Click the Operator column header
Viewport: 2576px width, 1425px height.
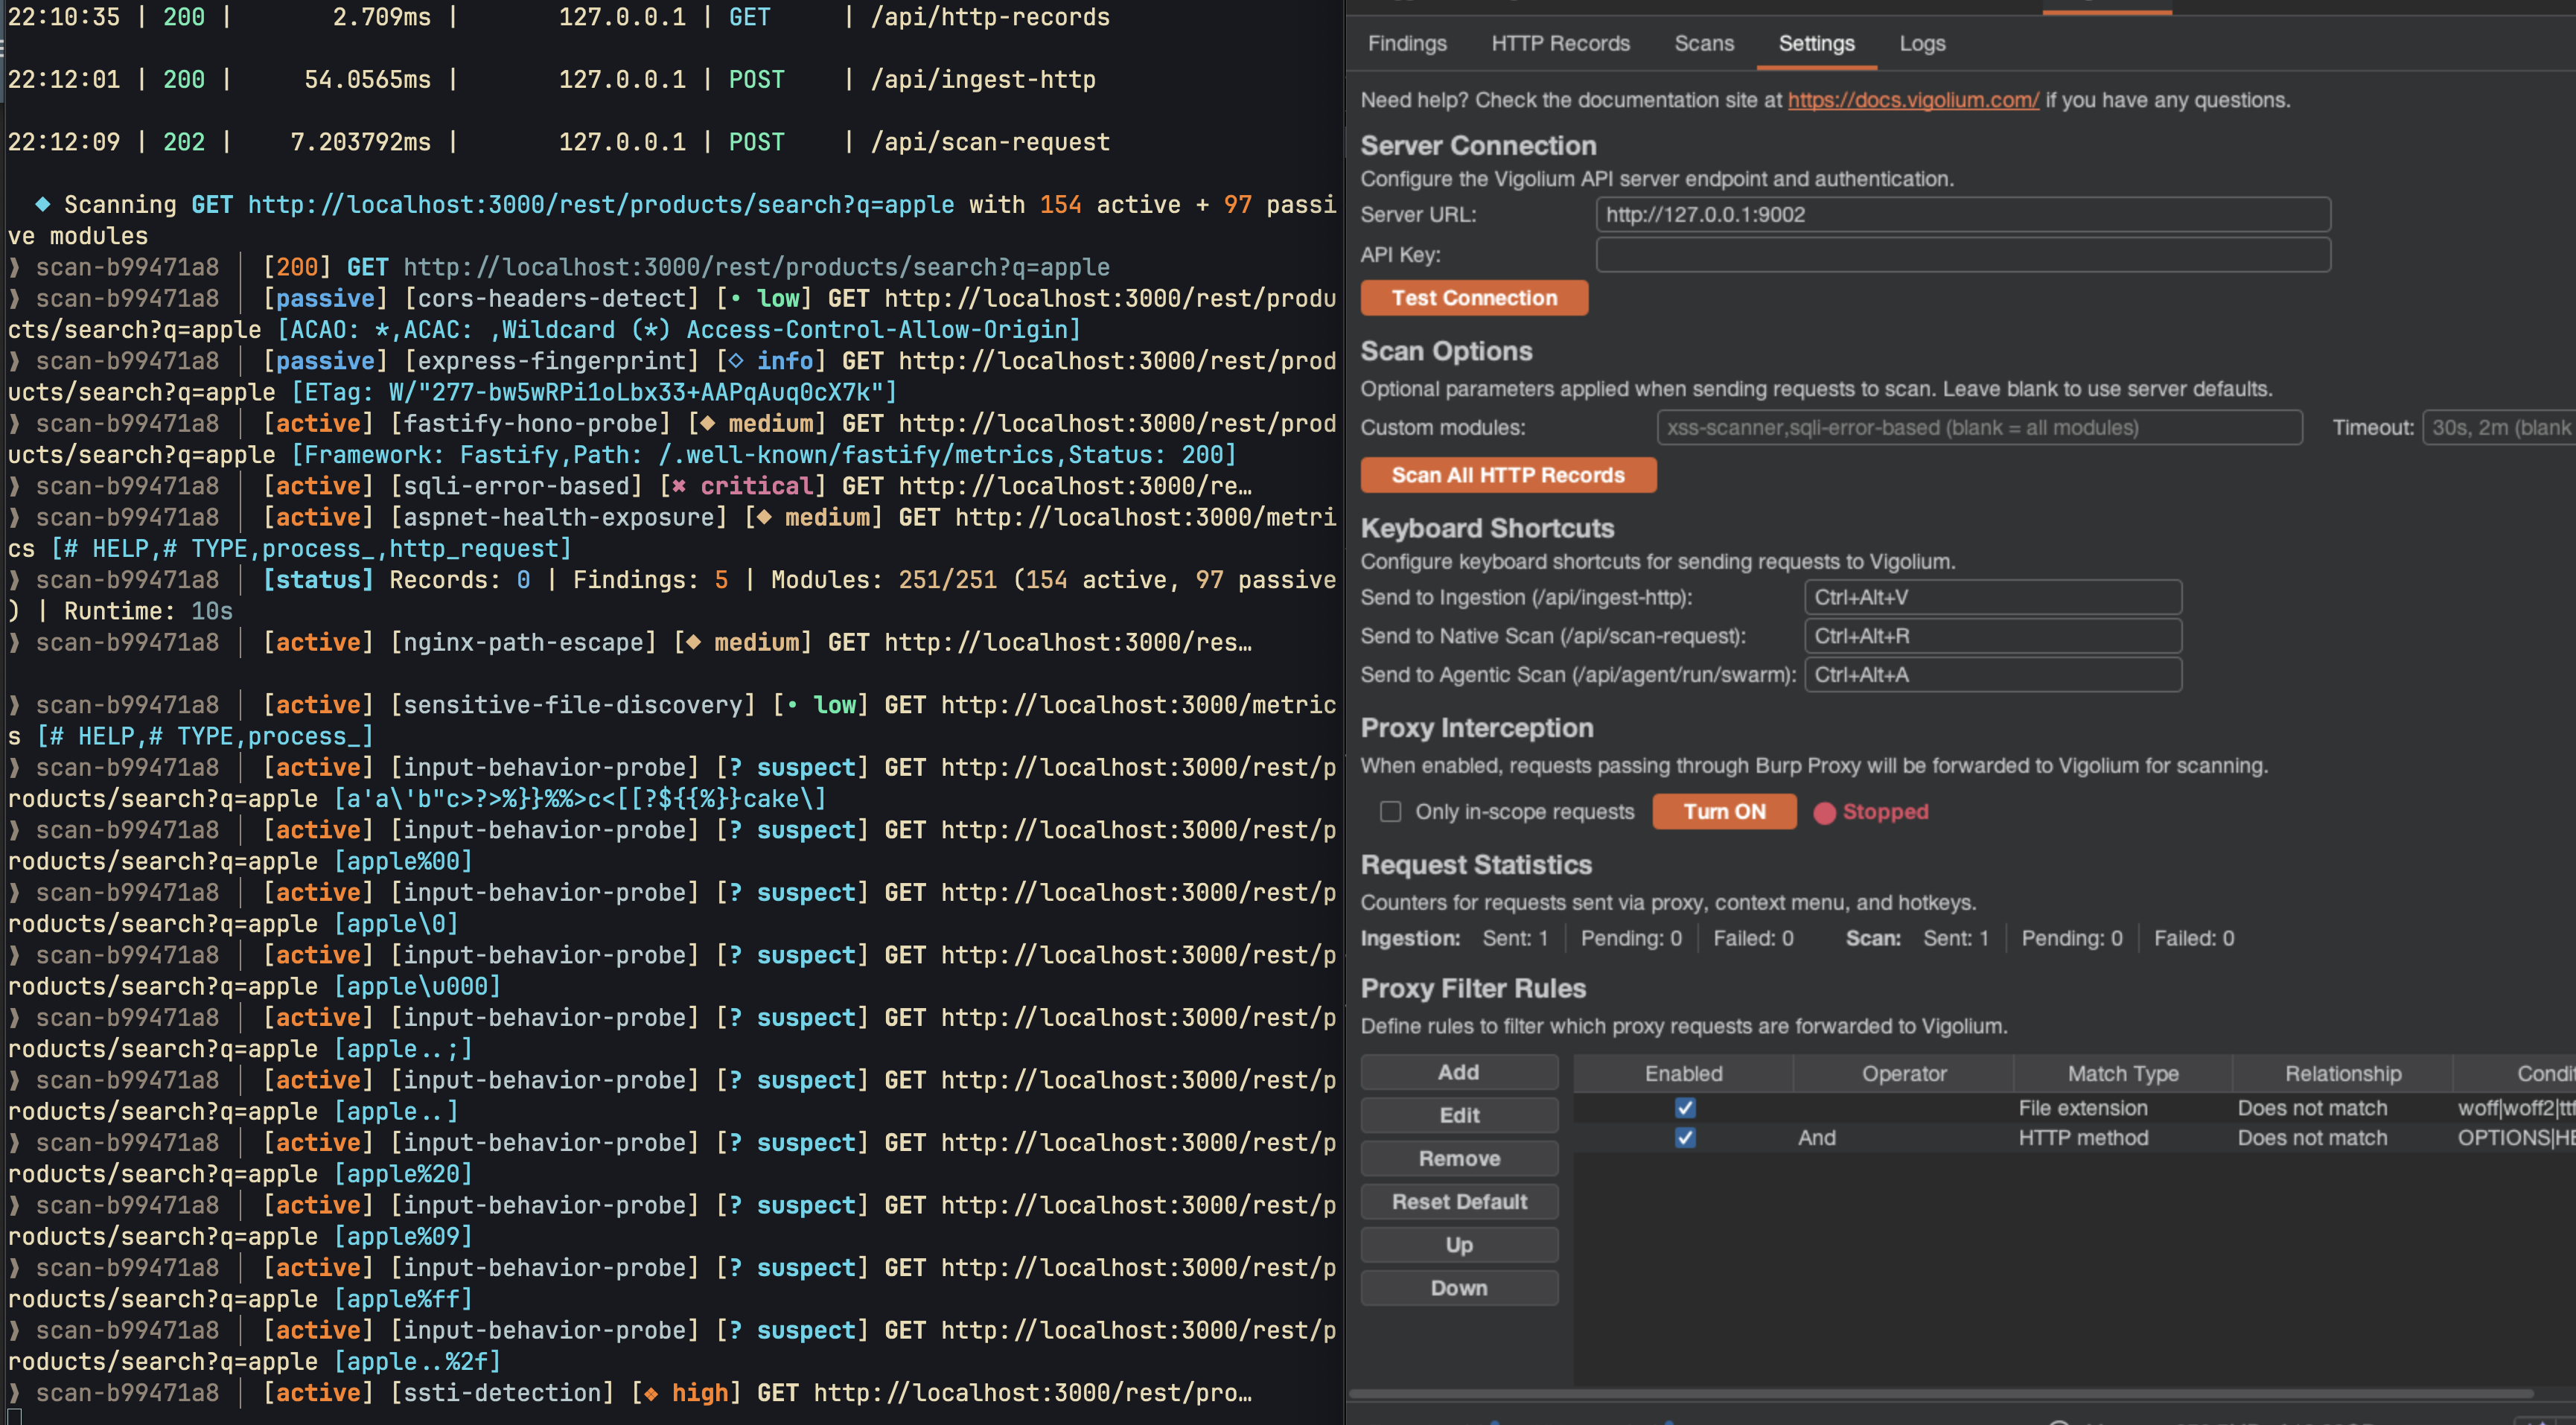[1904, 1073]
